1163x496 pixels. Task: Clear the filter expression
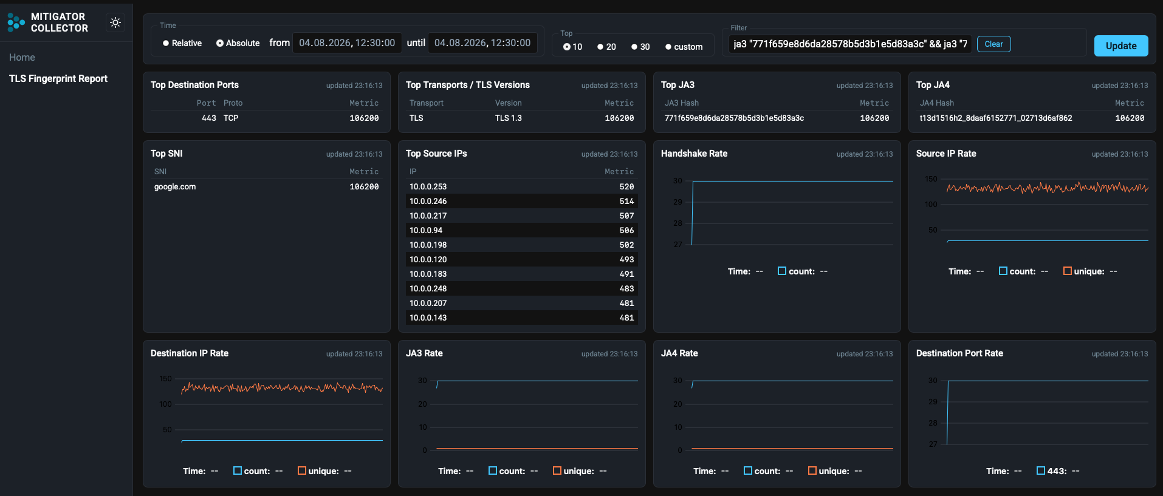point(993,44)
